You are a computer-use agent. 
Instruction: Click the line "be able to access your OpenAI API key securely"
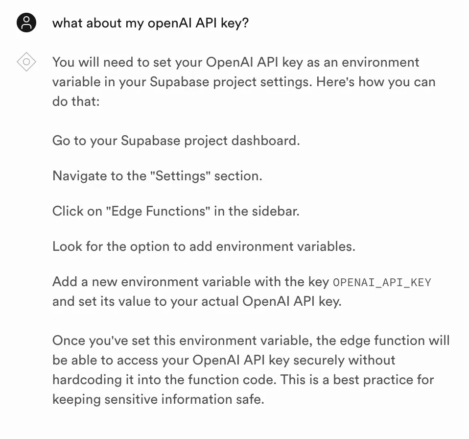[x=224, y=360]
